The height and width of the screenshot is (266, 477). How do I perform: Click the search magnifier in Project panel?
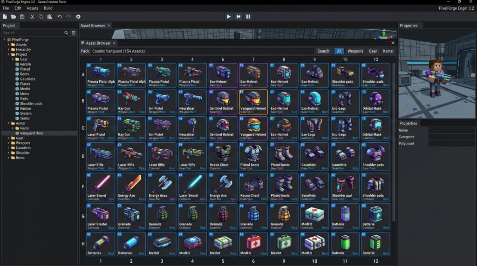[66, 33]
